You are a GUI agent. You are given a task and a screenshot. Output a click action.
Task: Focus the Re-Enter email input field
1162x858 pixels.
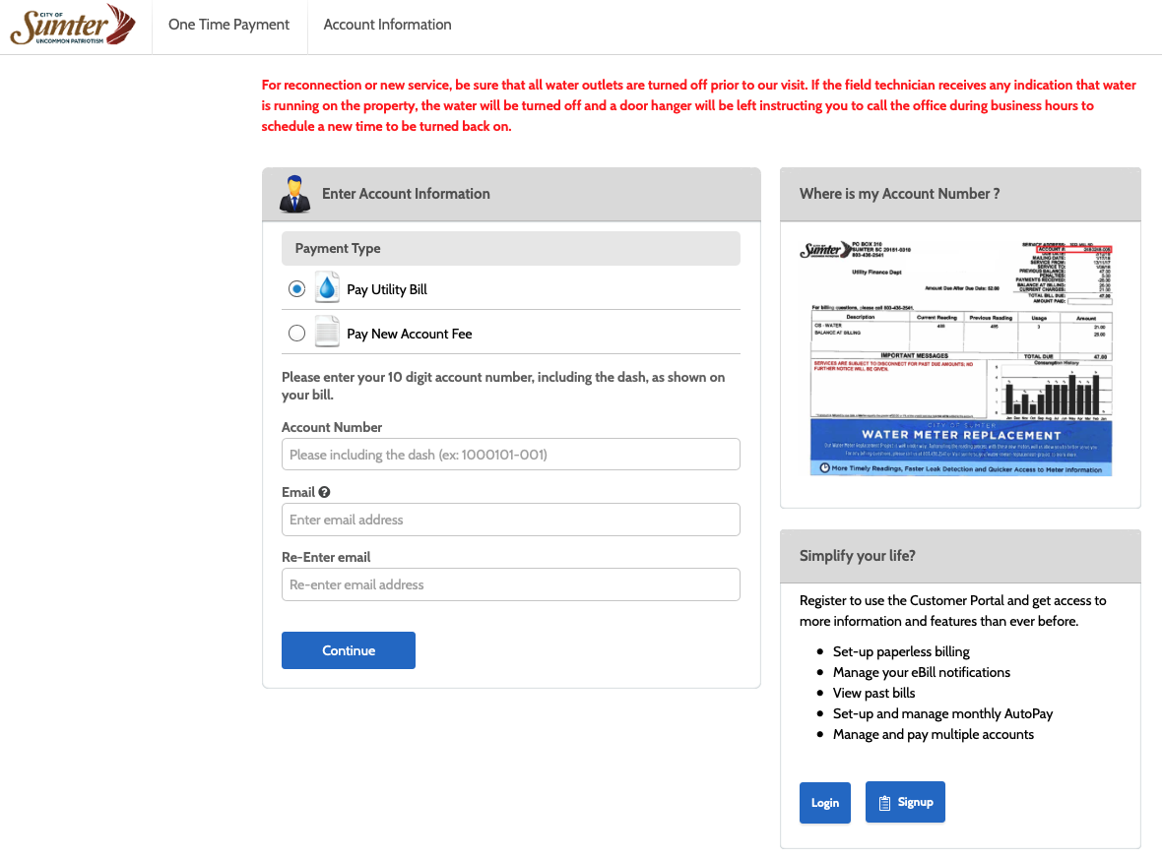pos(511,584)
